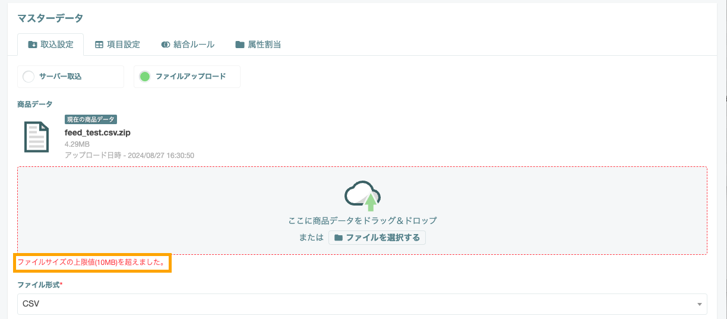
Task: Open the ファイル形式 CSV dropdown
Action: point(362,304)
